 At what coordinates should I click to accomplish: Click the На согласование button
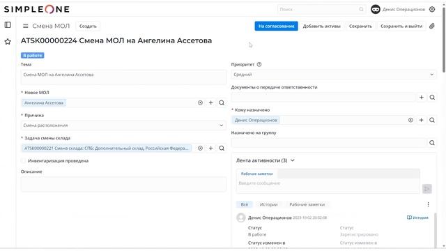pyautogui.click(x=276, y=26)
